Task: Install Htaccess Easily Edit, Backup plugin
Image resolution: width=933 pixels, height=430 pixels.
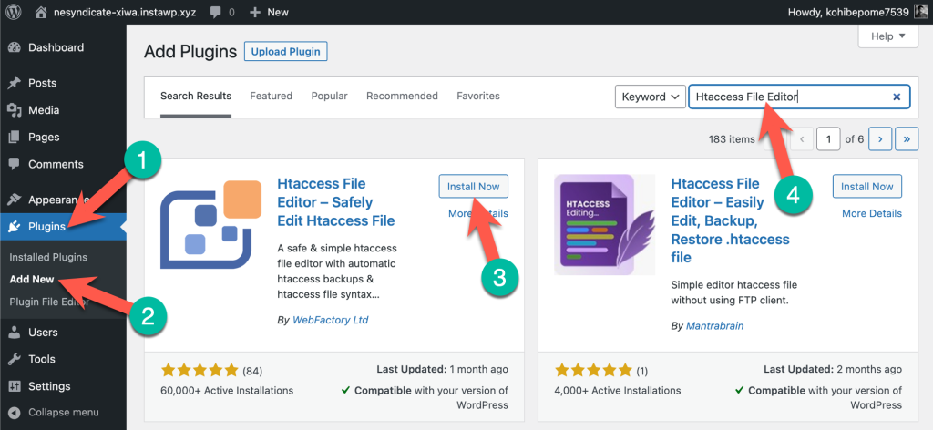Action: tap(867, 186)
